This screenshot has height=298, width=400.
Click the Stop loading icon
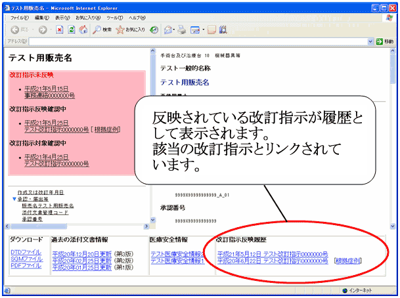(59, 30)
